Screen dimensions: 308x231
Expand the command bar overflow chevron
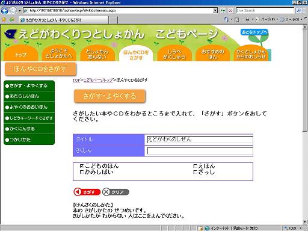(x=306, y=18)
